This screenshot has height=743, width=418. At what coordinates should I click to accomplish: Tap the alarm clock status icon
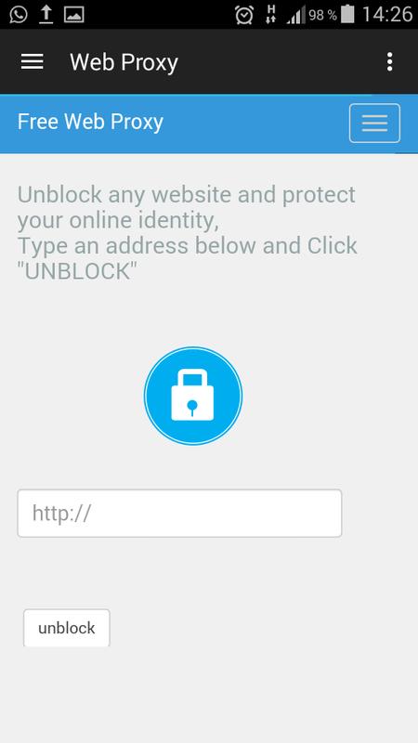pos(244,15)
